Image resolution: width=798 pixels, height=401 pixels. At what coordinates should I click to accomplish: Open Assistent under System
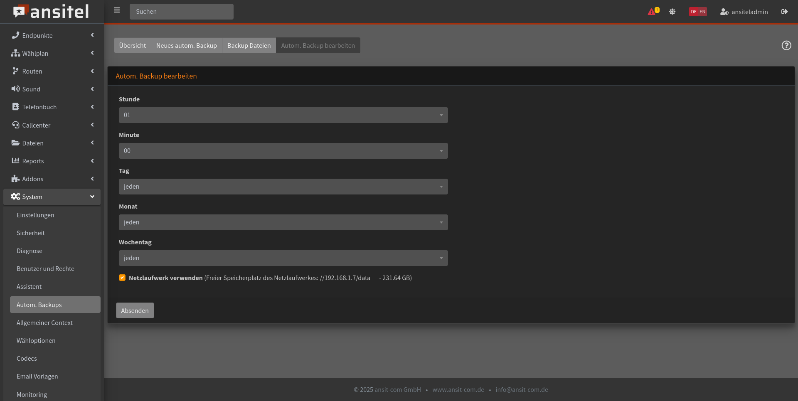(x=55, y=286)
